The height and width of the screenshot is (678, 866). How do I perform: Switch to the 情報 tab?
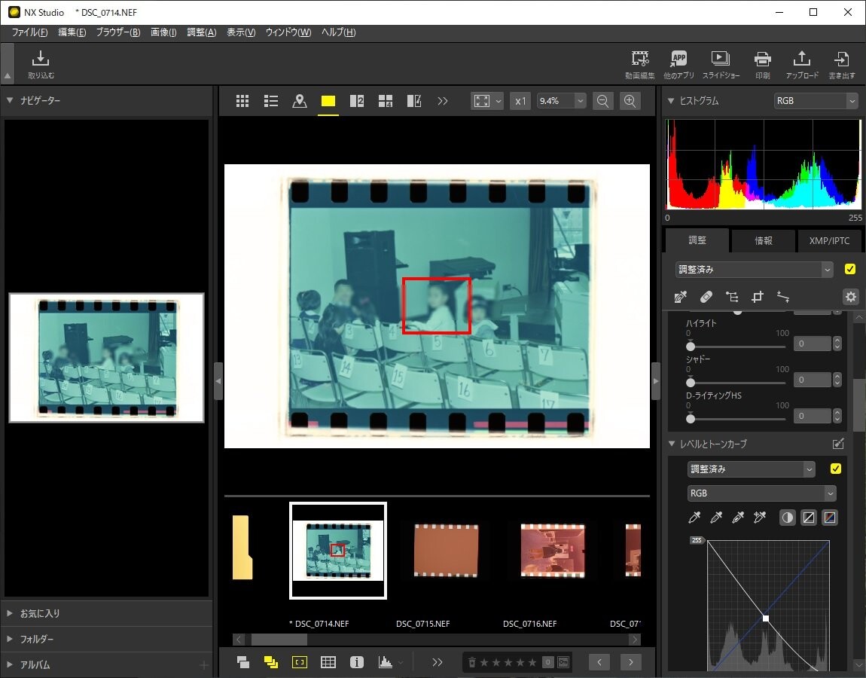pos(763,240)
